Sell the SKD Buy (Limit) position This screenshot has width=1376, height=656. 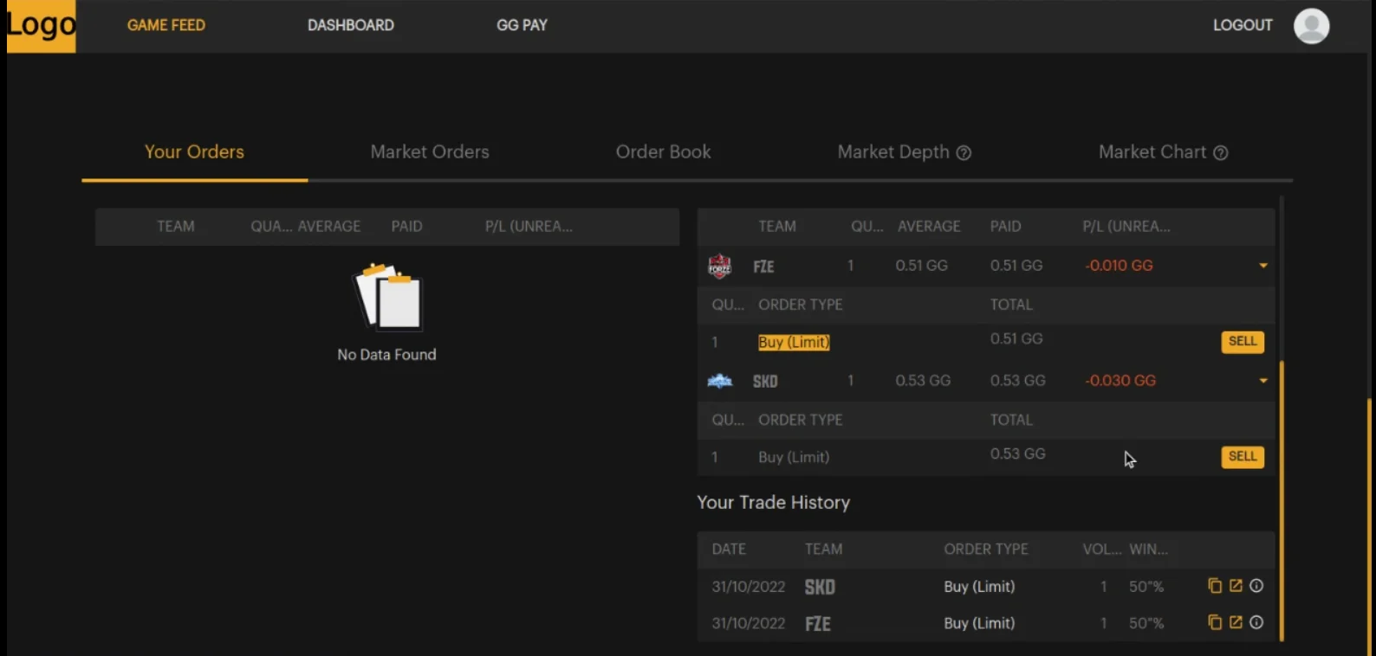1242,457
